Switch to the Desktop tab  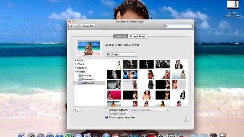click(x=120, y=37)
